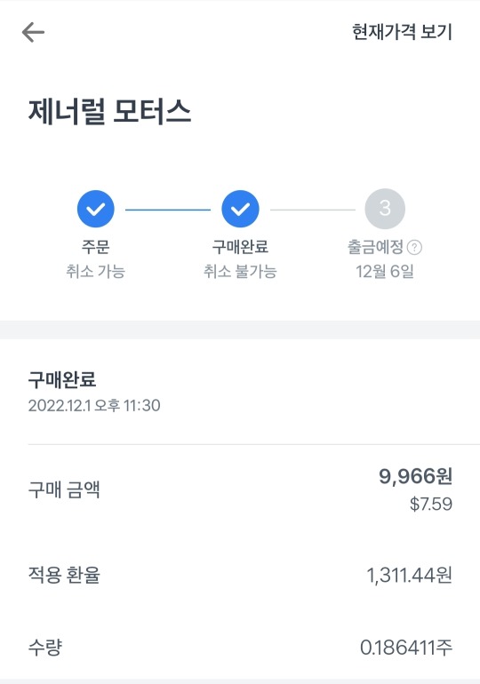Tap the 구매완료 step label under checkmark
This screenshot has width=480, height=684.
(x=240, y=247)
